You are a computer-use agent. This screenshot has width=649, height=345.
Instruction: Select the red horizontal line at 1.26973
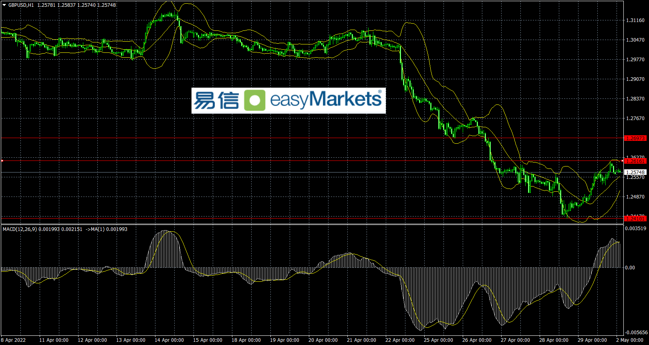[x=312, y=138]
